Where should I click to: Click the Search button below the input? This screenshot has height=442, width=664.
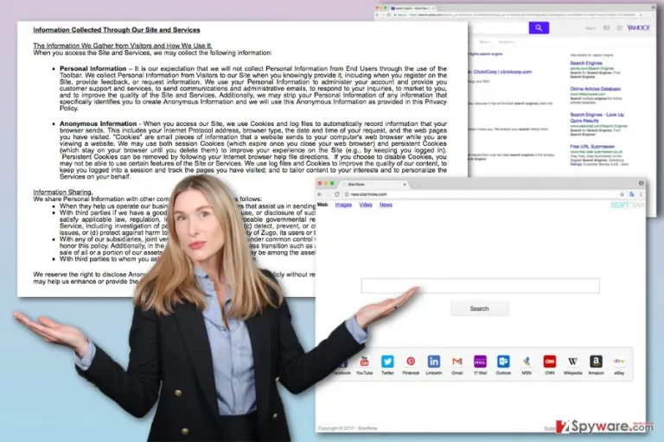tap(480, 309)
